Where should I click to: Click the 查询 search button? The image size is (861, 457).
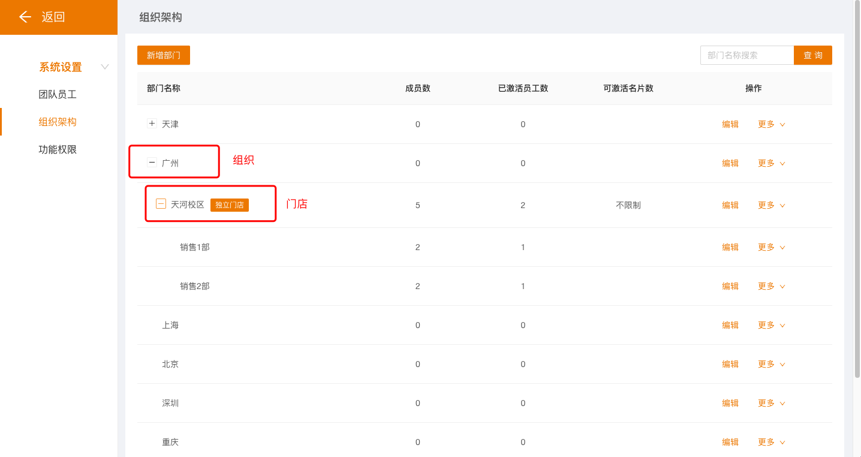812,55
